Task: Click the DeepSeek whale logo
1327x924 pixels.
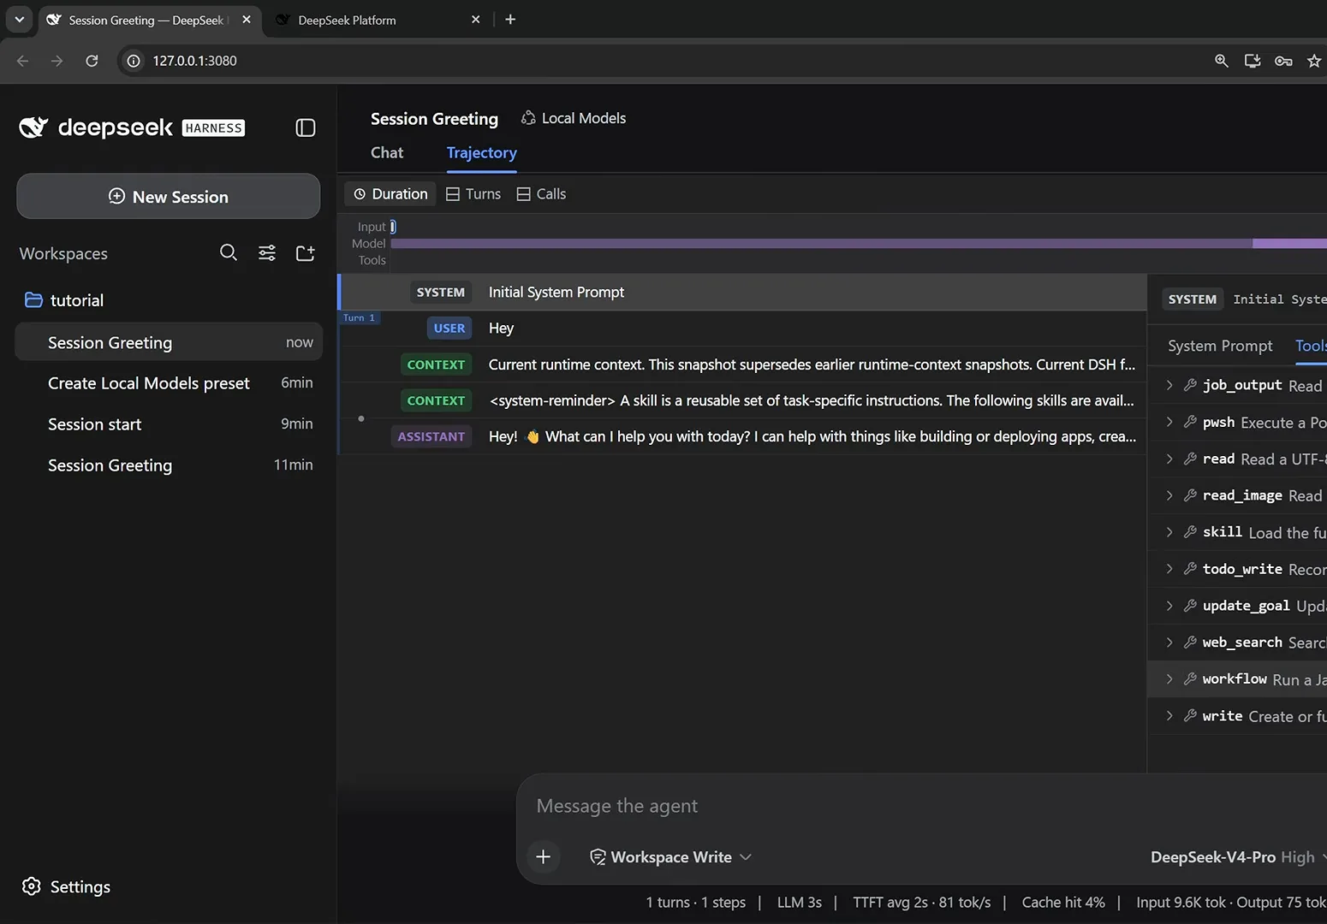Action: 33,127
